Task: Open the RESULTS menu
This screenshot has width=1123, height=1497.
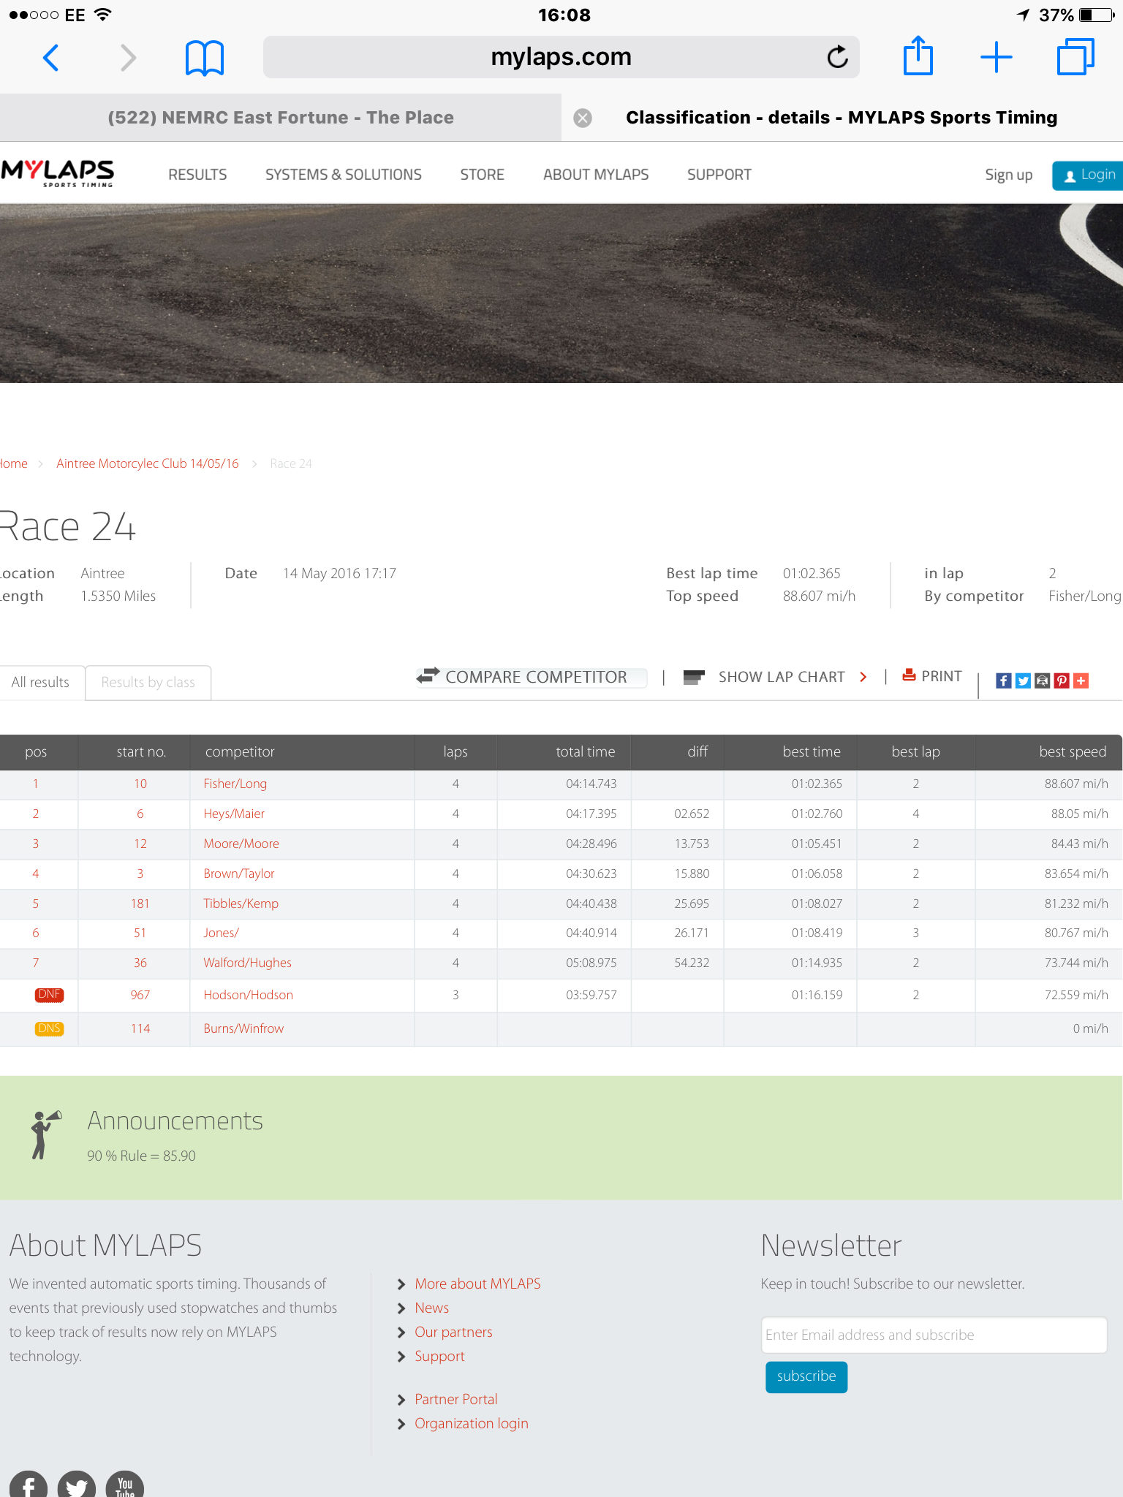Action: pos(197,175)
